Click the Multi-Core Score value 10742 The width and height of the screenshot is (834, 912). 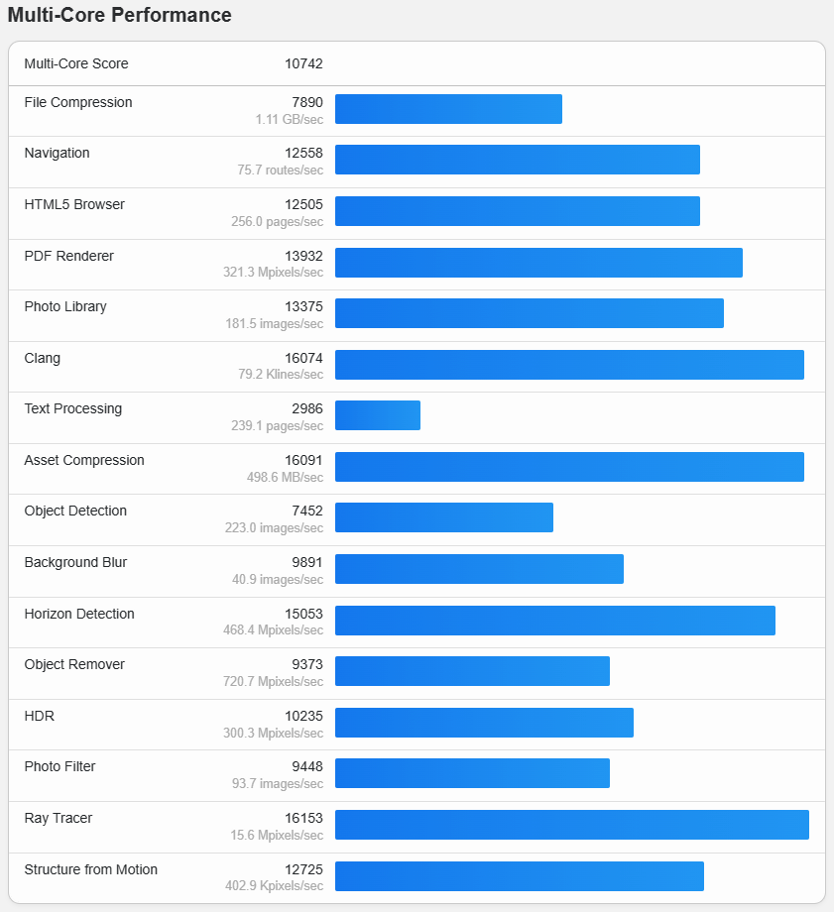pyautogui.click(x=303, y=63)
